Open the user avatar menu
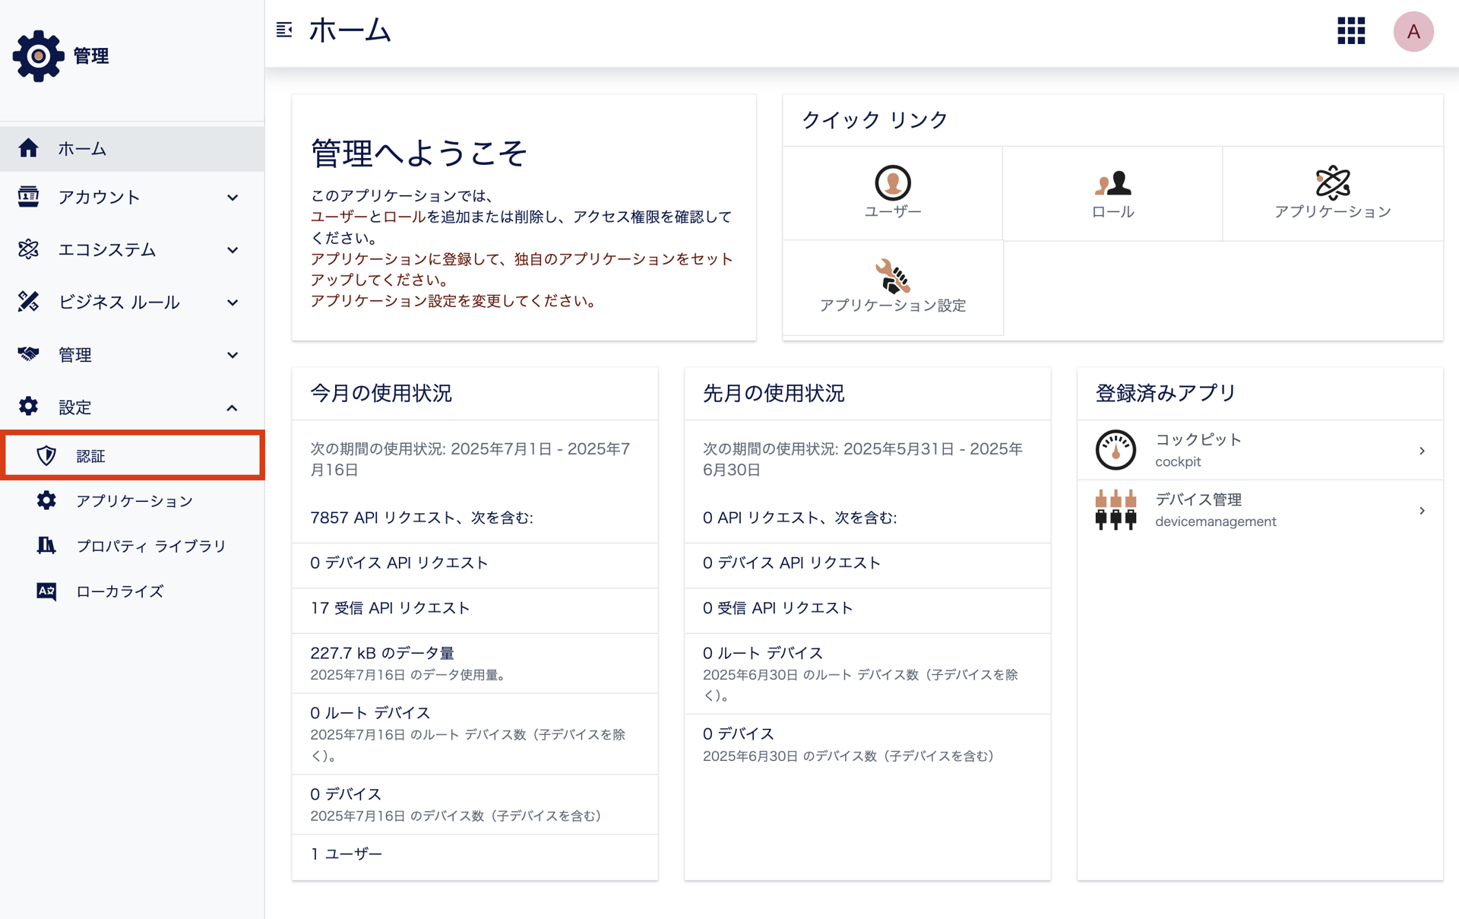This screenshot has height=919, width=1459. pyautogui.click(x=1413, y=32)
